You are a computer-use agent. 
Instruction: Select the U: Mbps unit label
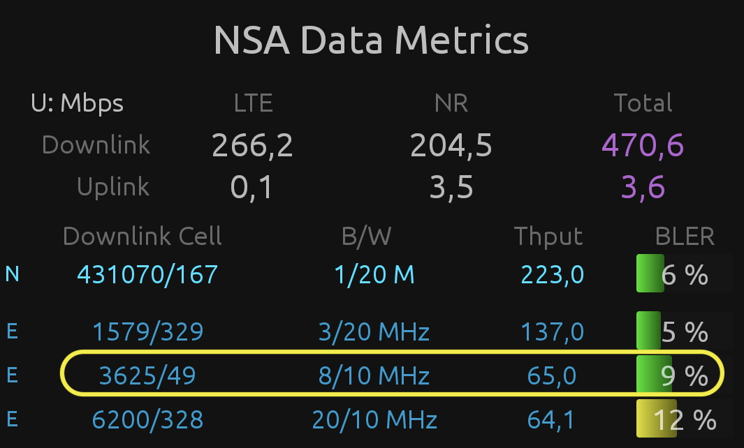coord(77,103)
